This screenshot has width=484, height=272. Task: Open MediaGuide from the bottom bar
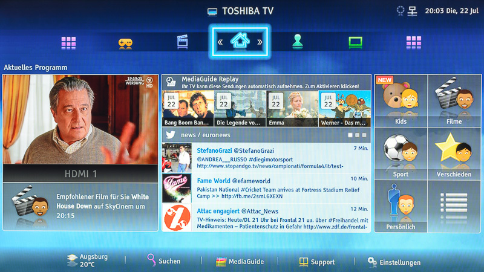[240, 262]
